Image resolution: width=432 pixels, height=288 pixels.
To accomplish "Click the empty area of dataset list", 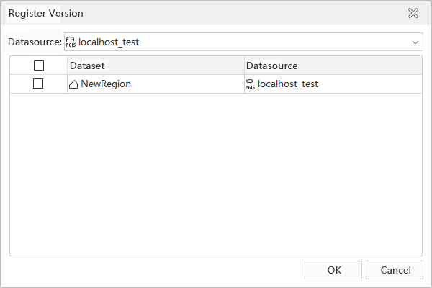I will click(x=216, y=173).
